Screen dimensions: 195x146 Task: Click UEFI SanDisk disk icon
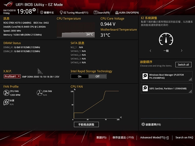click(x=145, y=88)
